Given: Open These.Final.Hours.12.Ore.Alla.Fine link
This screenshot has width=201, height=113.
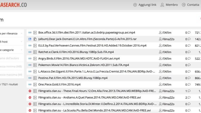Looking at the screenshot, I should click(97, 91).
